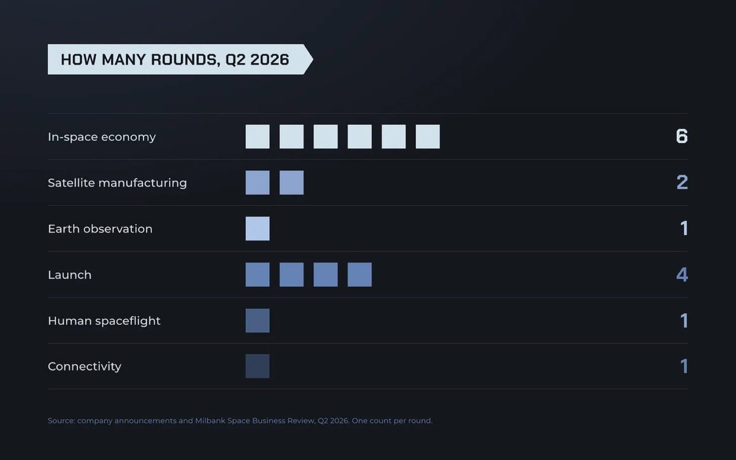Click the first square in Launch row
Viewport: 736px width, 460px height.
[258, 274]
